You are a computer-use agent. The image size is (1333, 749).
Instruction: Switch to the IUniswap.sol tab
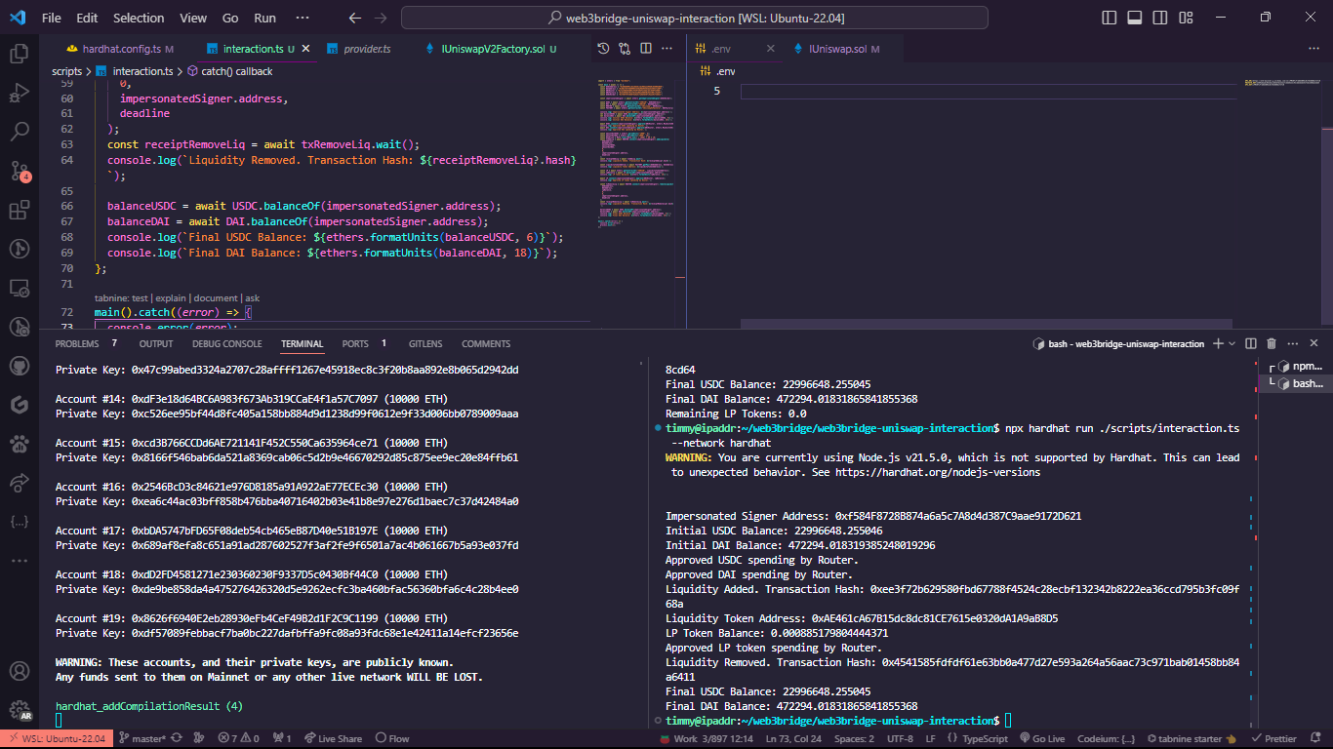[835, 49]
